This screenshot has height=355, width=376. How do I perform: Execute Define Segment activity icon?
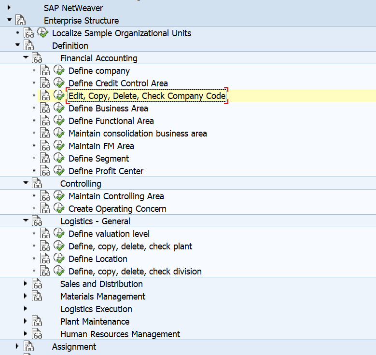tap(59, 158)
